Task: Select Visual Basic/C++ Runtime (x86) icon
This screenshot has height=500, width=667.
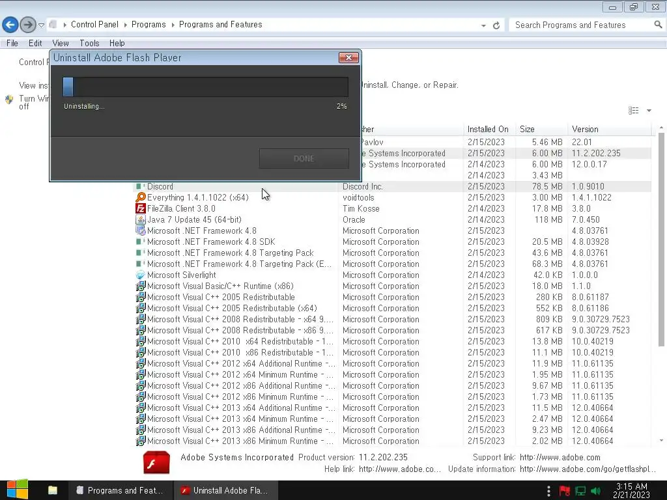Action: click(x=141, y=286)
